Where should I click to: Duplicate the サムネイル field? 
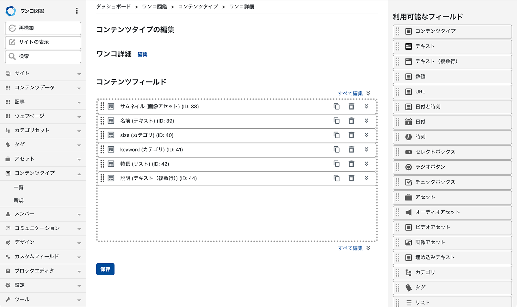(x=336, y=106)
